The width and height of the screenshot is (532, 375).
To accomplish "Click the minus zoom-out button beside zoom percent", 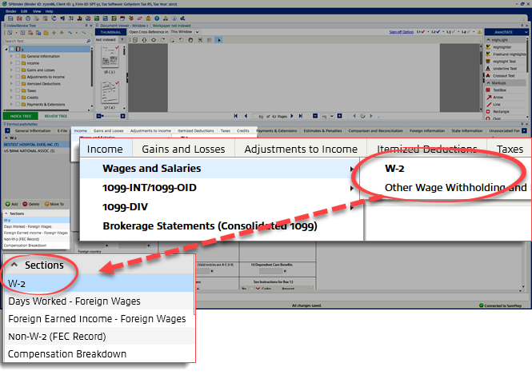I will (x=315, y=116).
